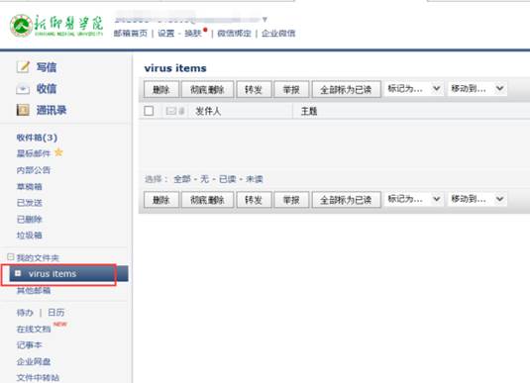Open the address book icon
The height and width of the screenshot is (383, 530).
click(x=23, y=110)
